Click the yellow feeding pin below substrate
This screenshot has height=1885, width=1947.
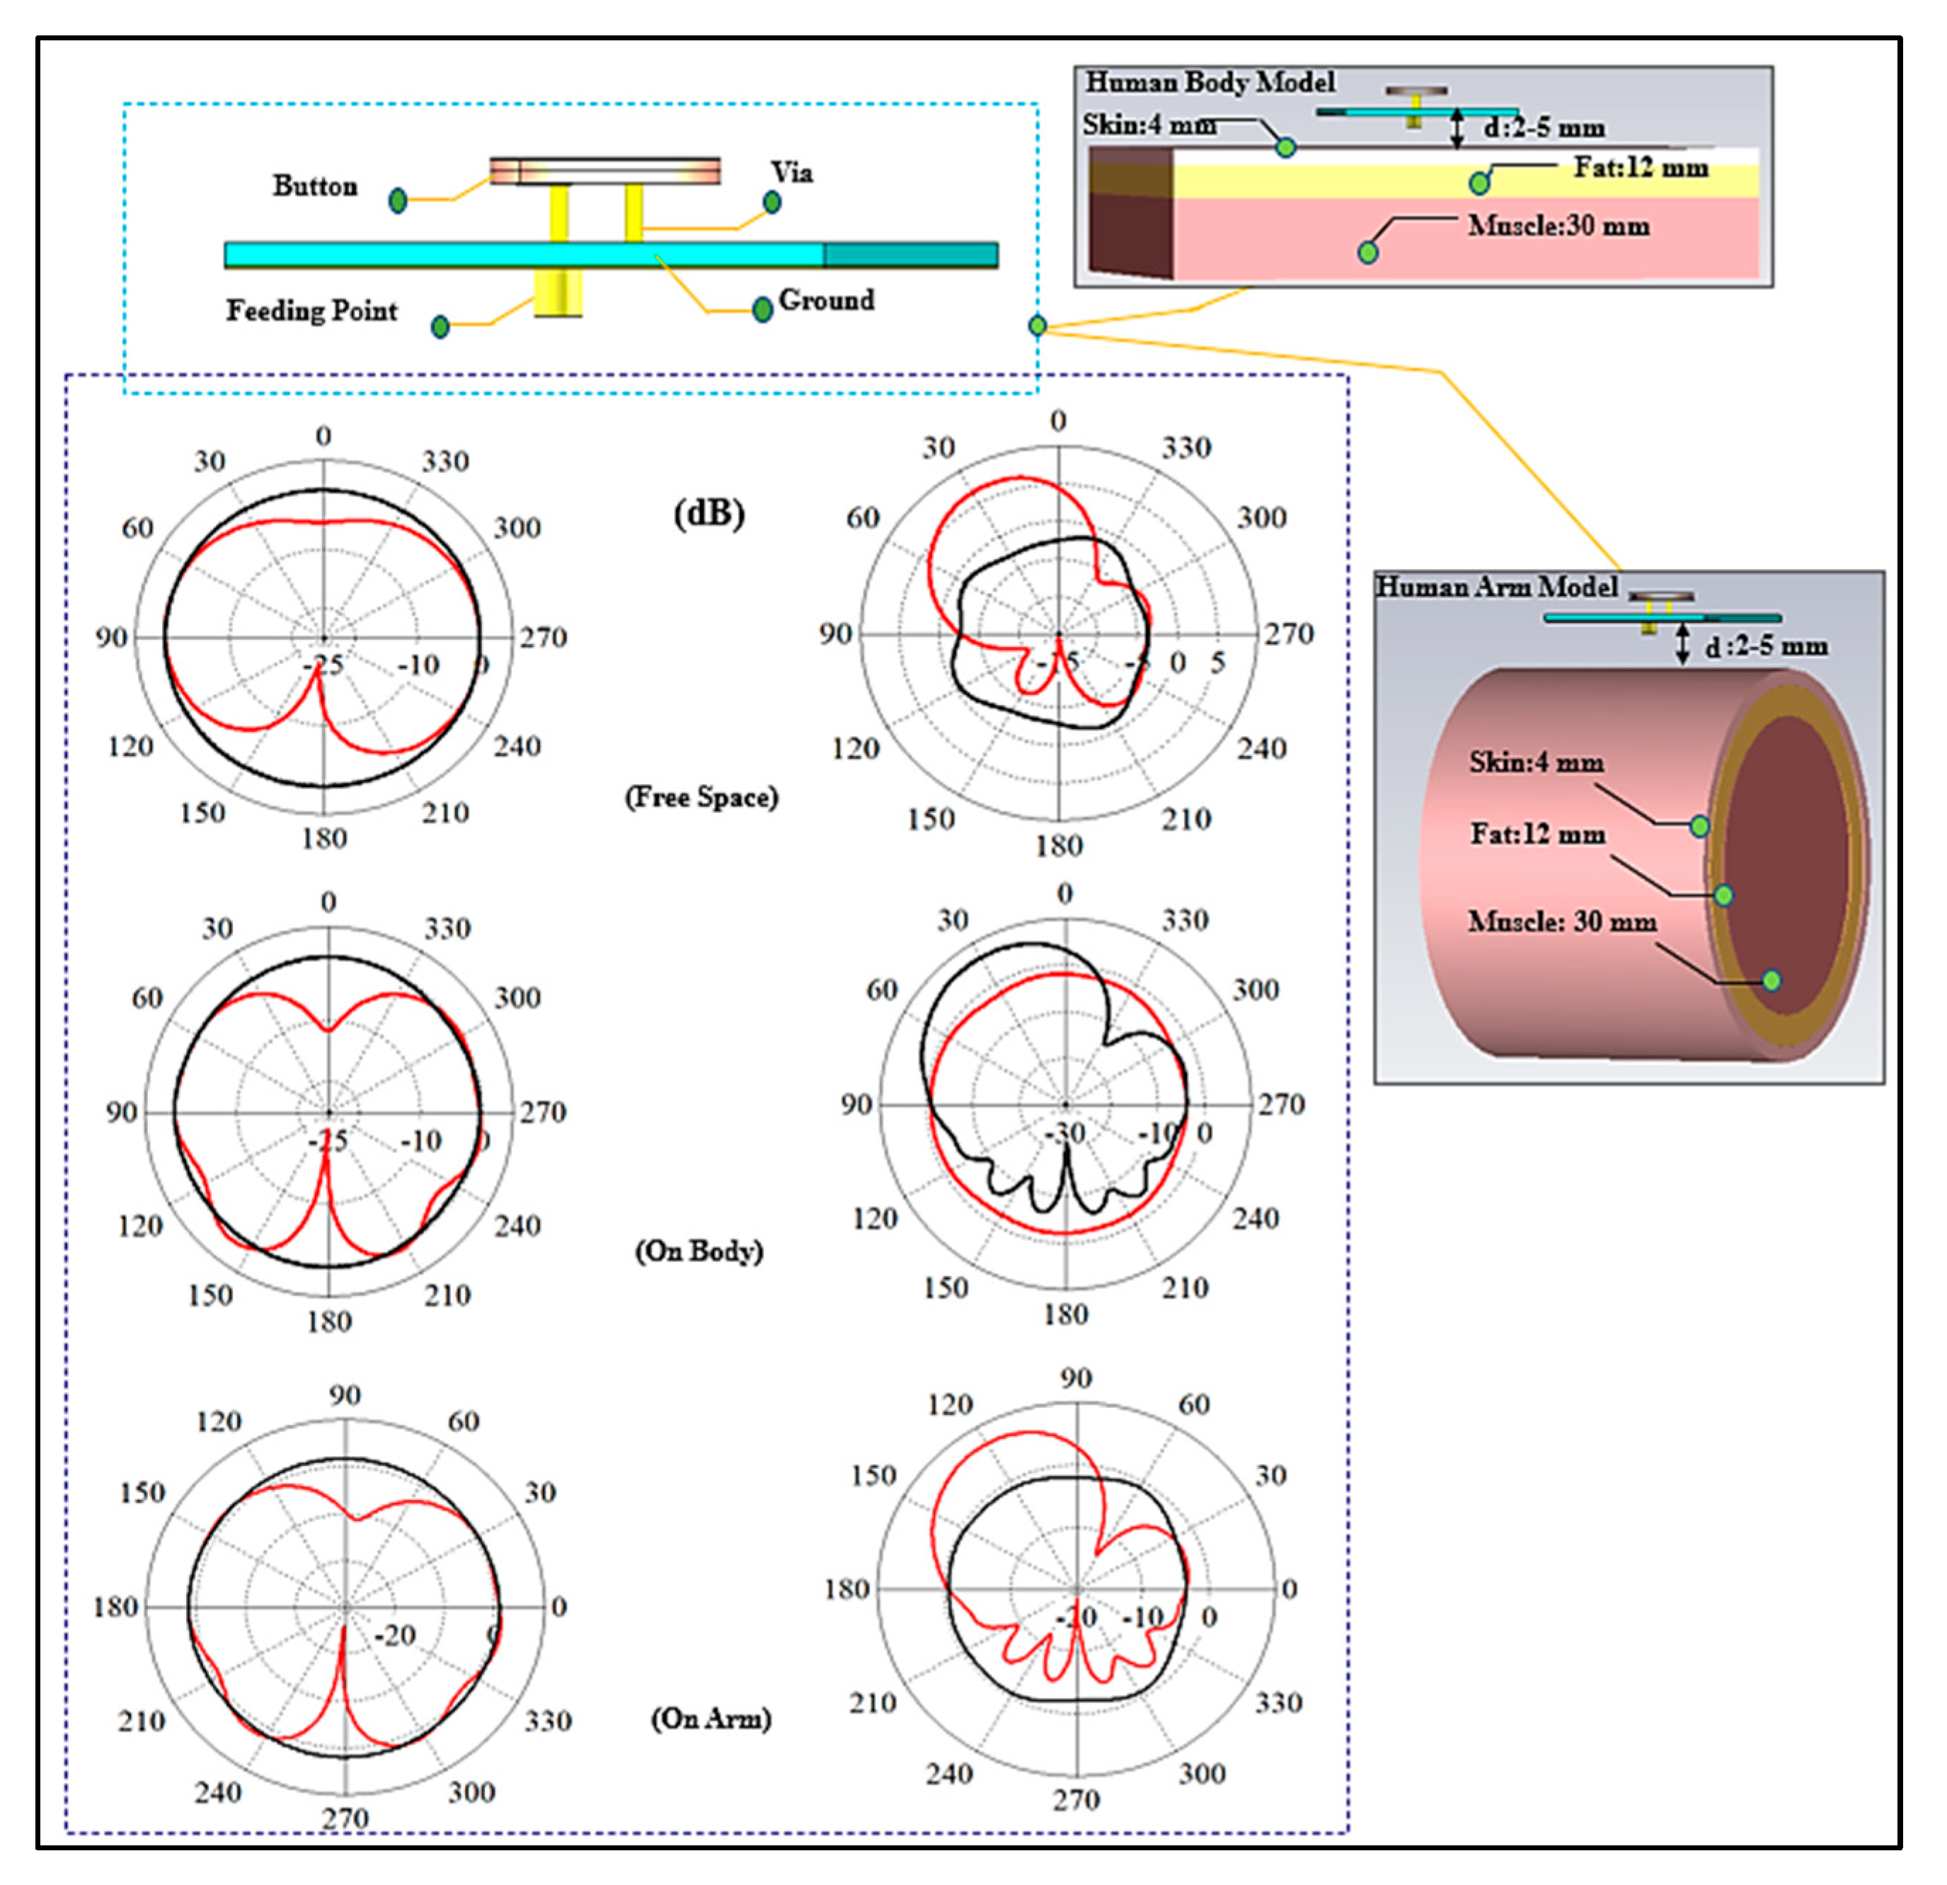pyautogui.click(x=557, y=293)
